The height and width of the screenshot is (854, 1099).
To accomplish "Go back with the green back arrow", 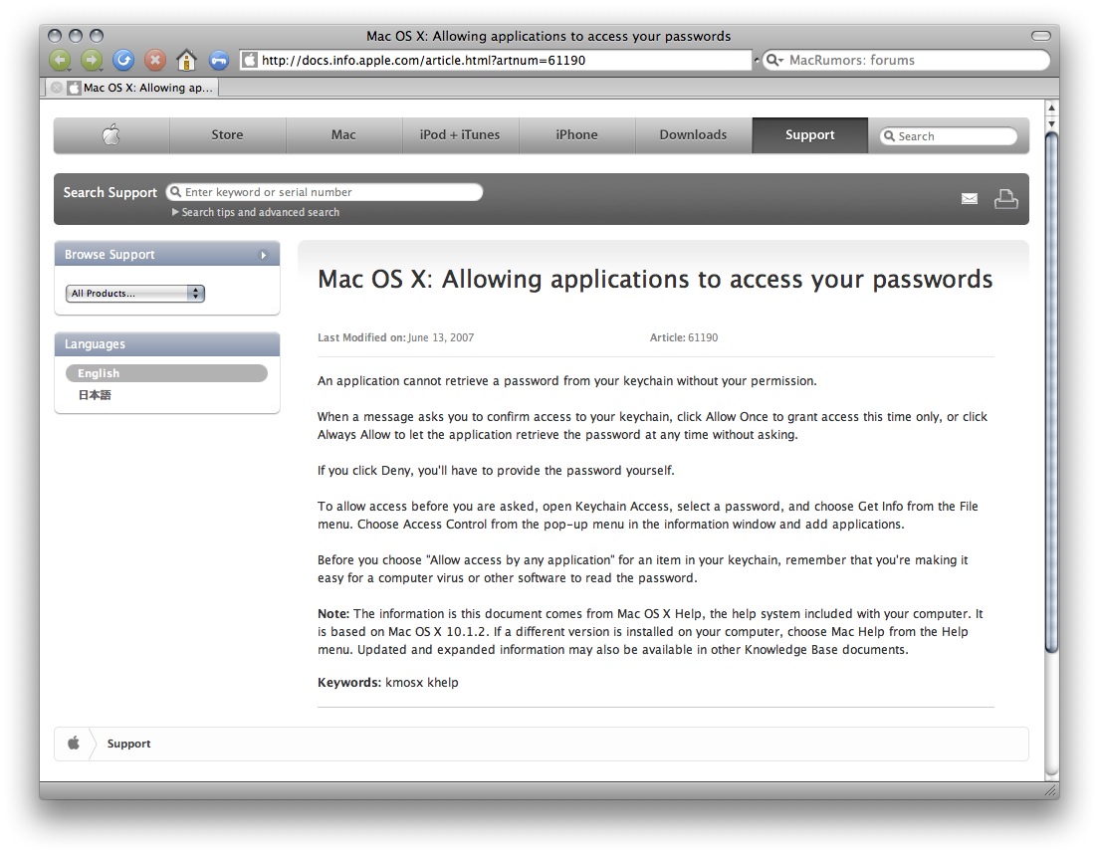I will point(61,61).
